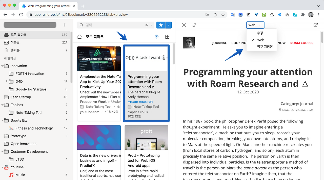Expand preview to fullscreen
The height and width of the screenshot is (180, 324).
coord(194,25)
